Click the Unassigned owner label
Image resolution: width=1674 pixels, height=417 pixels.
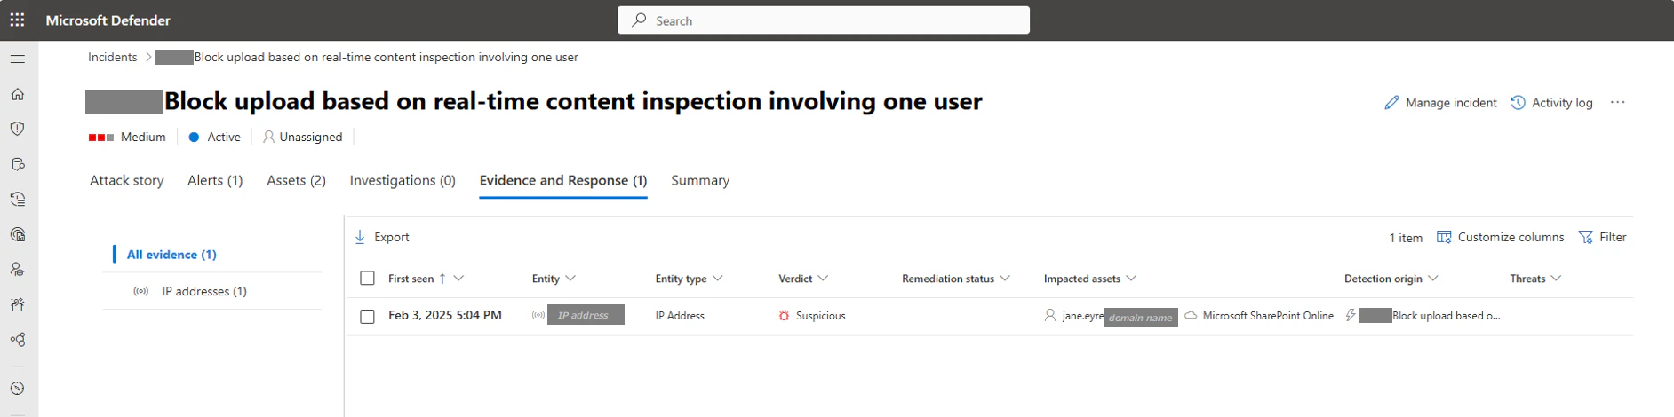[x=311, y=137]
